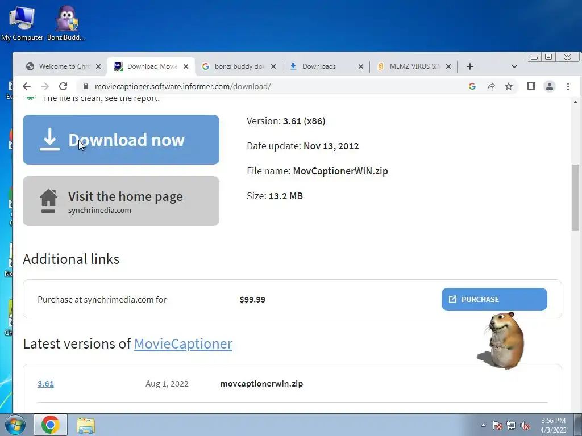Image resolution: width=582 pixels, height=436 pixels.
Task: Open version 3.61 link in list
Action: point(45,384)
